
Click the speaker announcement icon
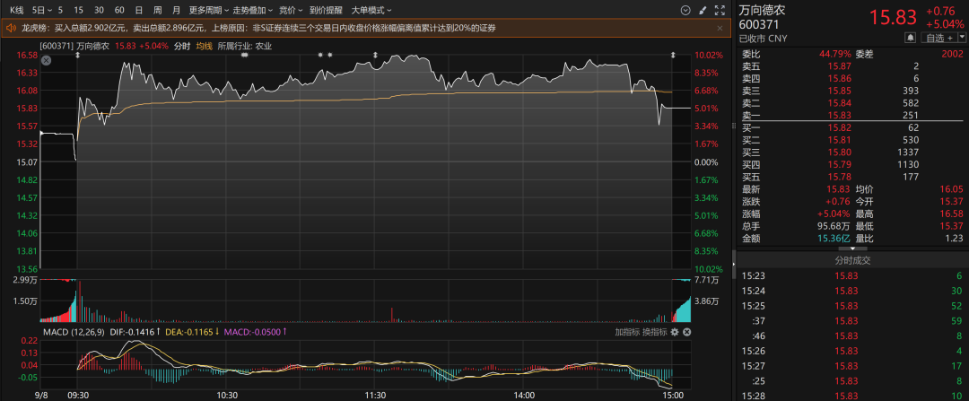pos(11,28)
